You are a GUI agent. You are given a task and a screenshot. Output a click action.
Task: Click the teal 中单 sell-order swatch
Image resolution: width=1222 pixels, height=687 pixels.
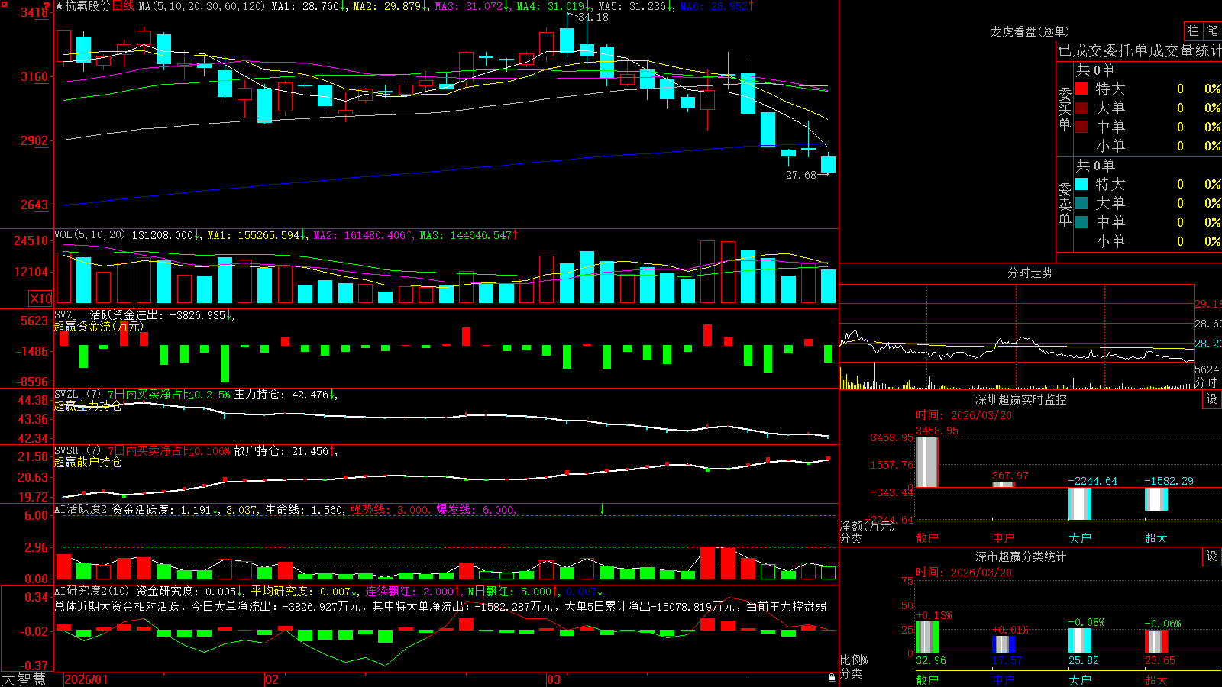pyautogui.click(x=1081, y=222)
